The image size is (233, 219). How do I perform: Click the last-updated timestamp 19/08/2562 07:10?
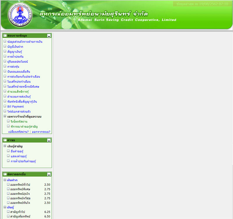point(213,4)
